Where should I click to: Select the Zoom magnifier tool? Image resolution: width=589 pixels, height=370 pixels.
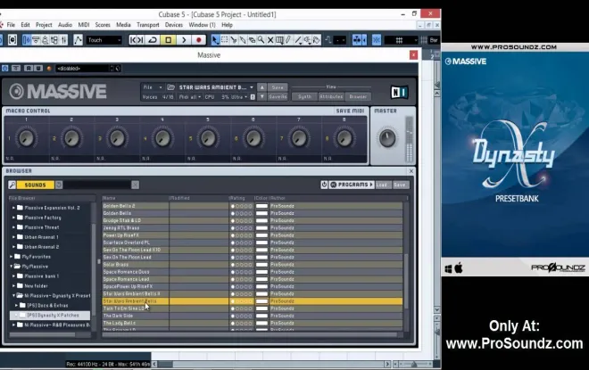[261, 40]
